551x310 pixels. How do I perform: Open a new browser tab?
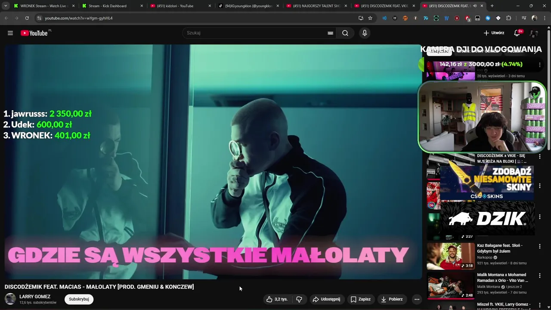pyautogui.click(x=492, y=6)
